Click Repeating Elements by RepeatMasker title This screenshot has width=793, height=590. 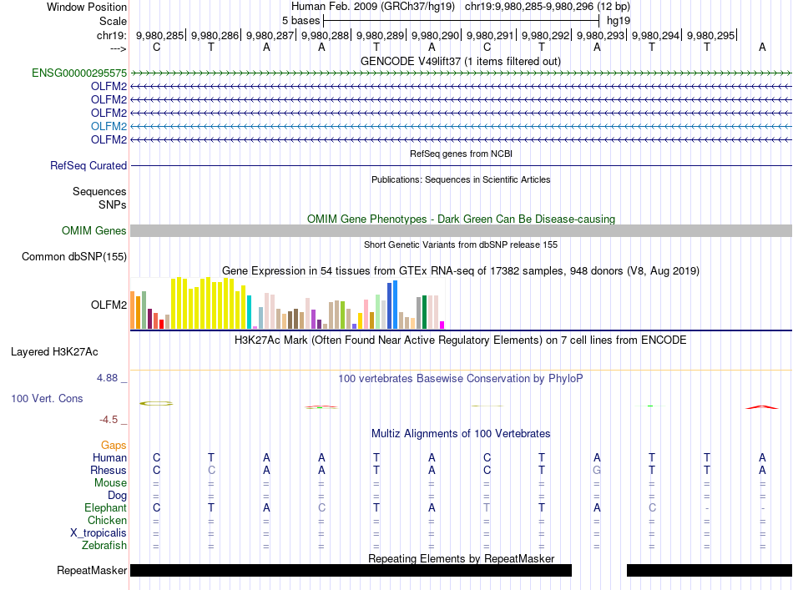coord(461,558)
